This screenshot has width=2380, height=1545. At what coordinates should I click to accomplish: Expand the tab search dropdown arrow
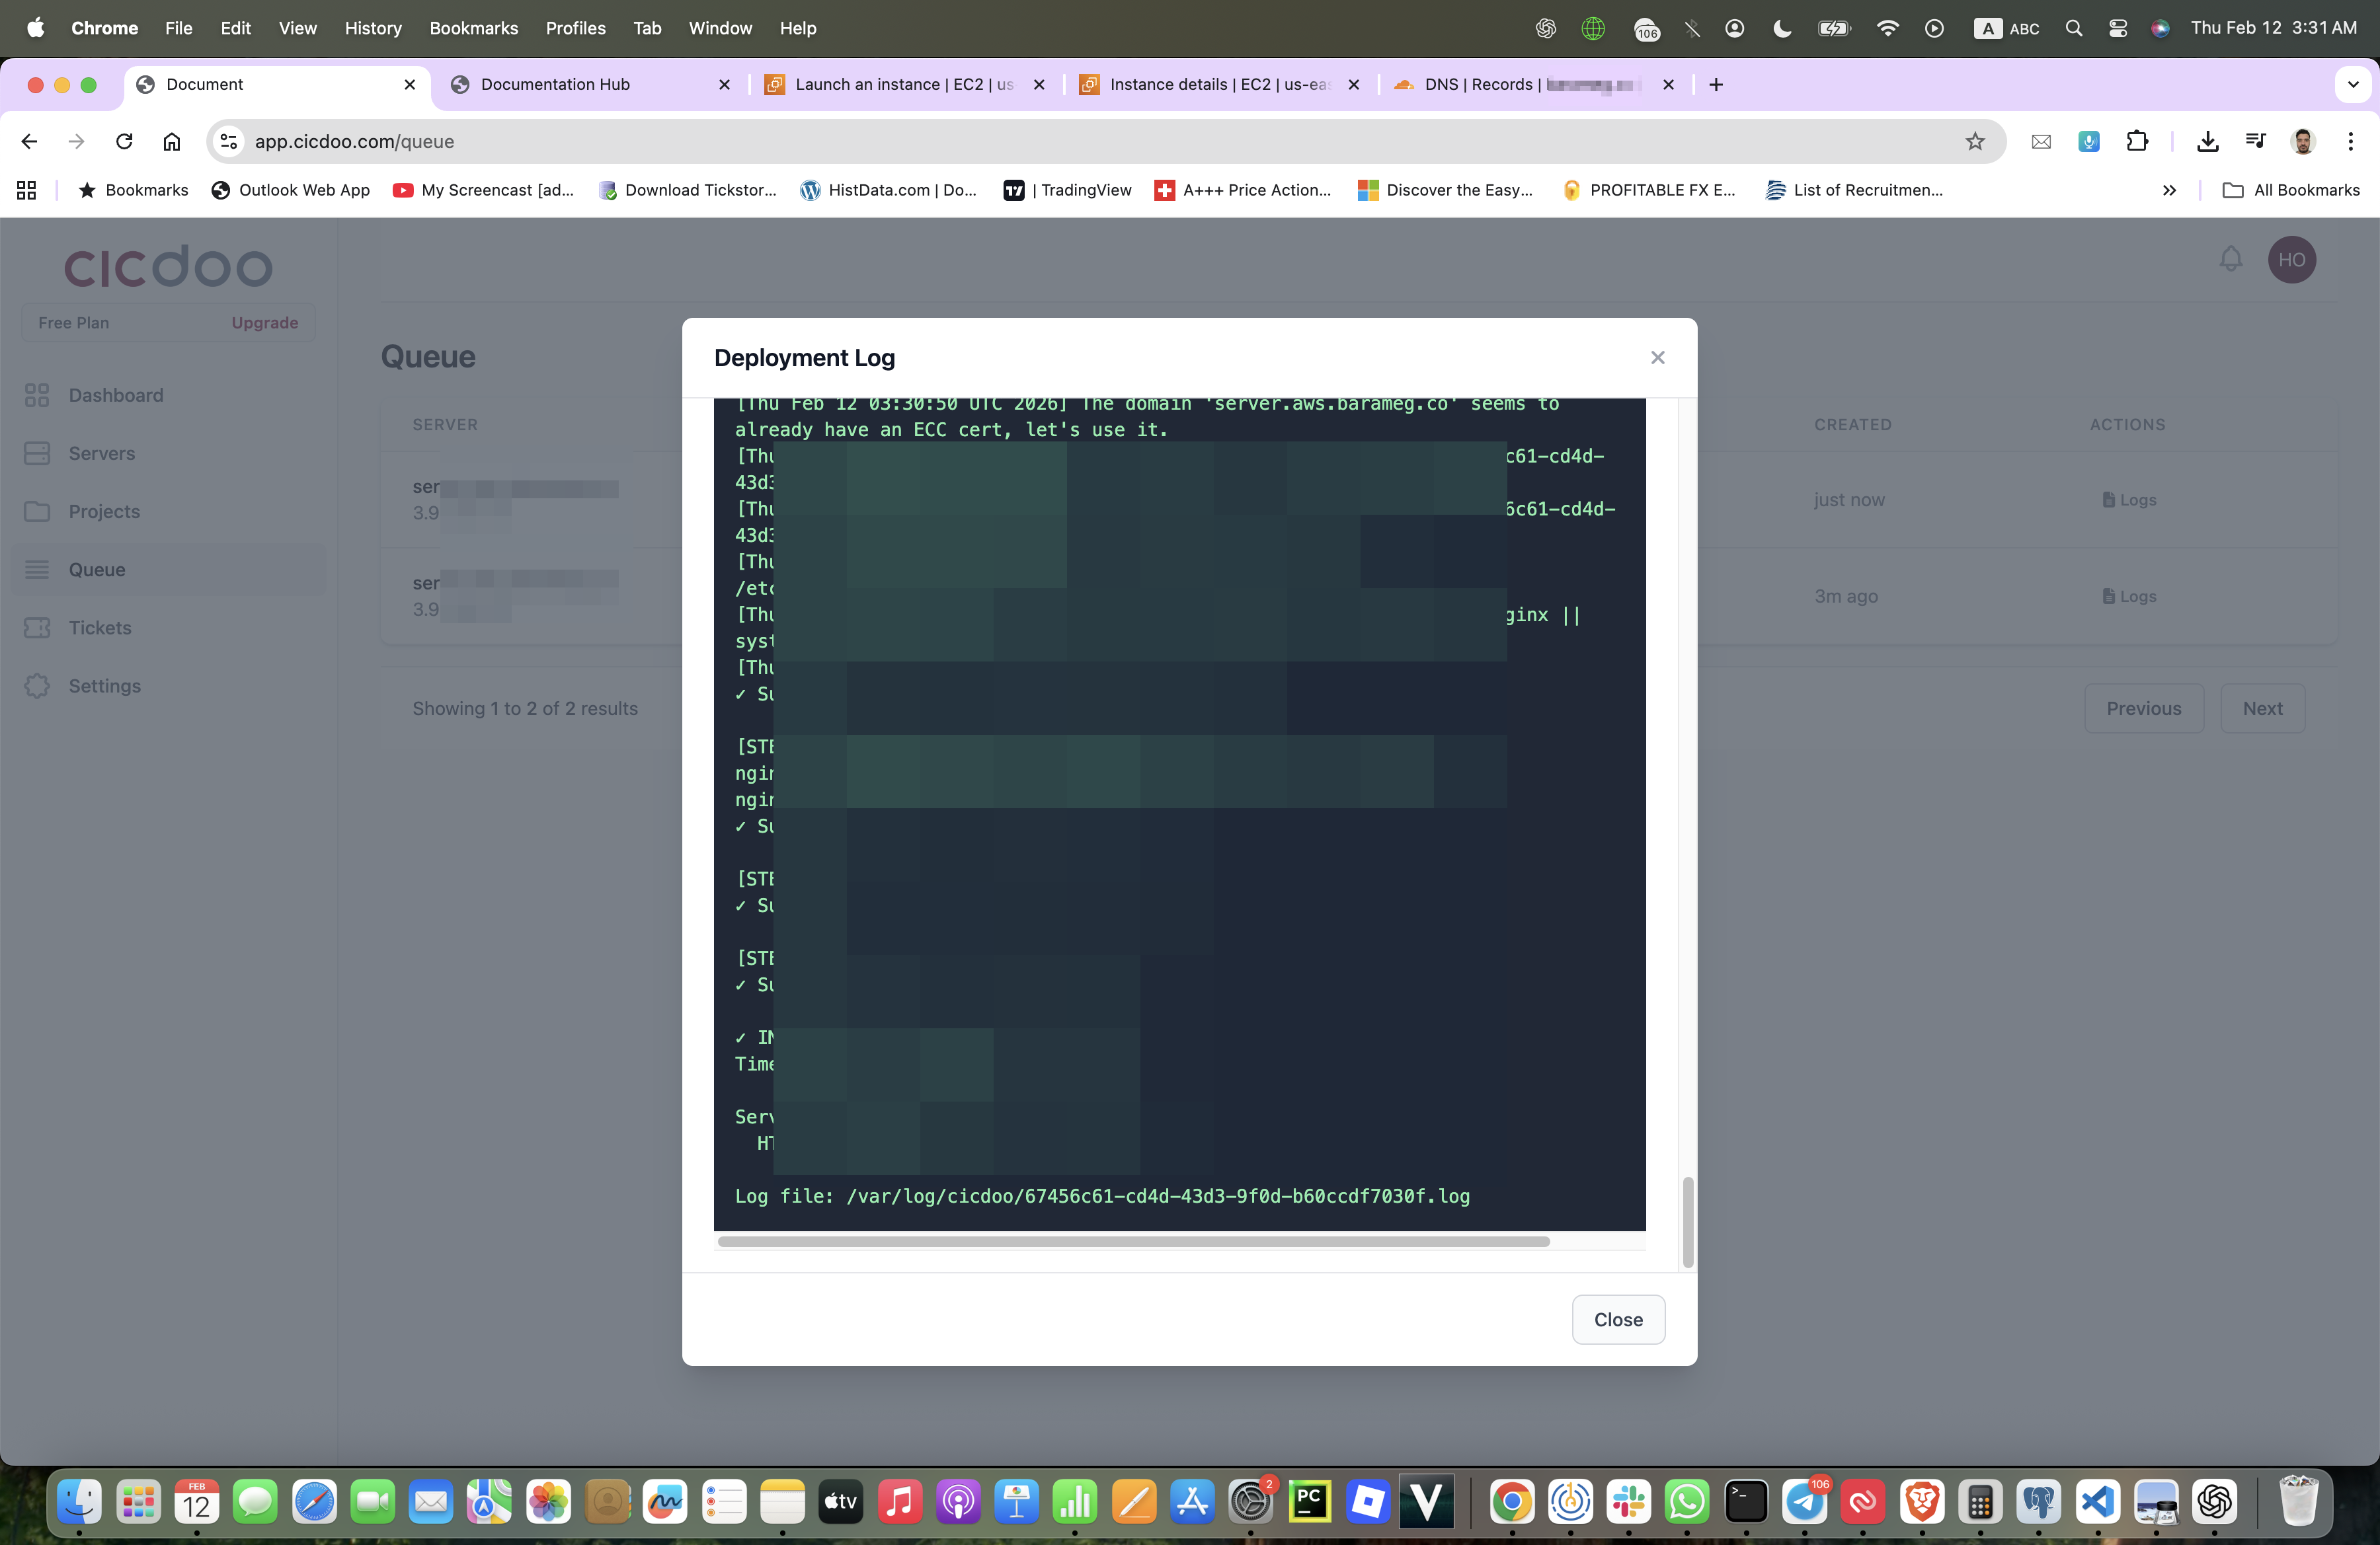pos(2352,85)
